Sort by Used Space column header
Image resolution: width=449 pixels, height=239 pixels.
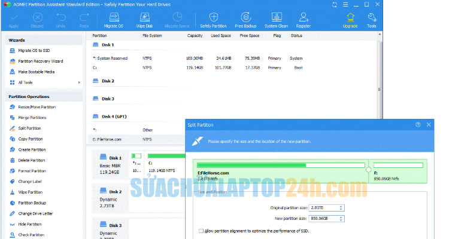221,35
